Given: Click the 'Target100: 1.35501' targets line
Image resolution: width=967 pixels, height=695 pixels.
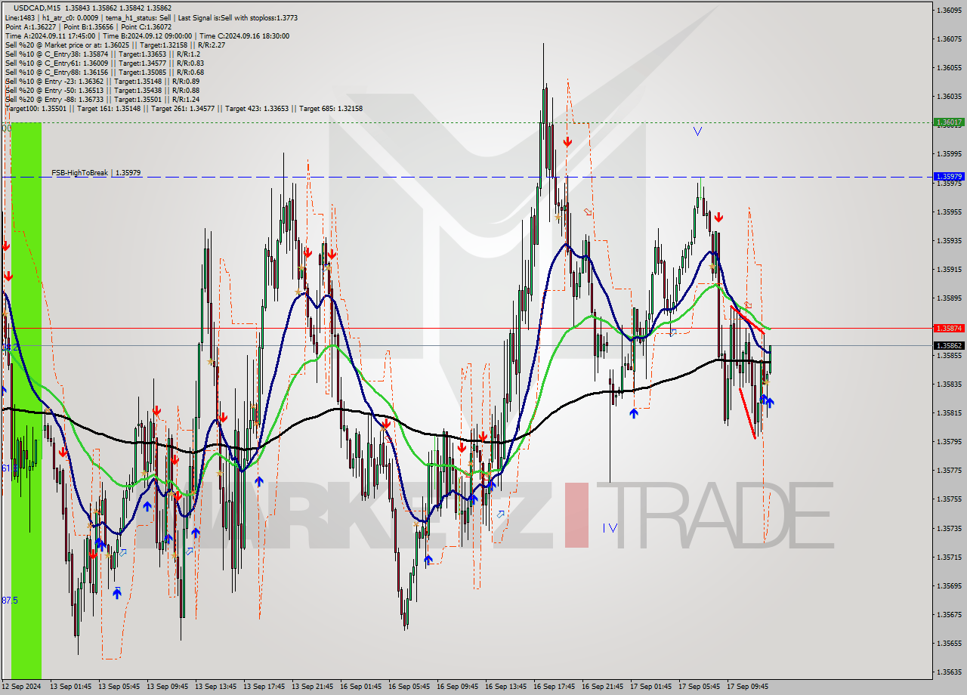Looking at the screenshot, I should point(184,108).
